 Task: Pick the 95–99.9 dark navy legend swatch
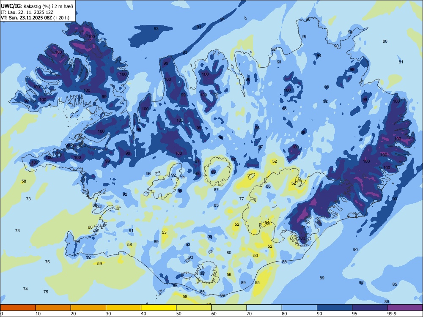click(x=370, y=308)
